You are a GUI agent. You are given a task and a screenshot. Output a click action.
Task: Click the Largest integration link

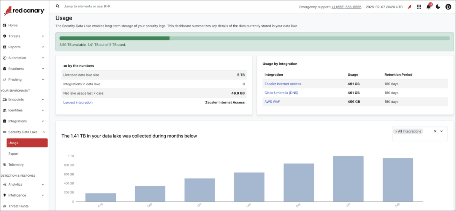pos(78,103)
